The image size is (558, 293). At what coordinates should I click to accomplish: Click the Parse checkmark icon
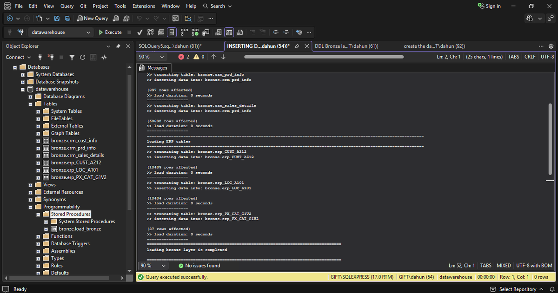(x=140, y=33)
